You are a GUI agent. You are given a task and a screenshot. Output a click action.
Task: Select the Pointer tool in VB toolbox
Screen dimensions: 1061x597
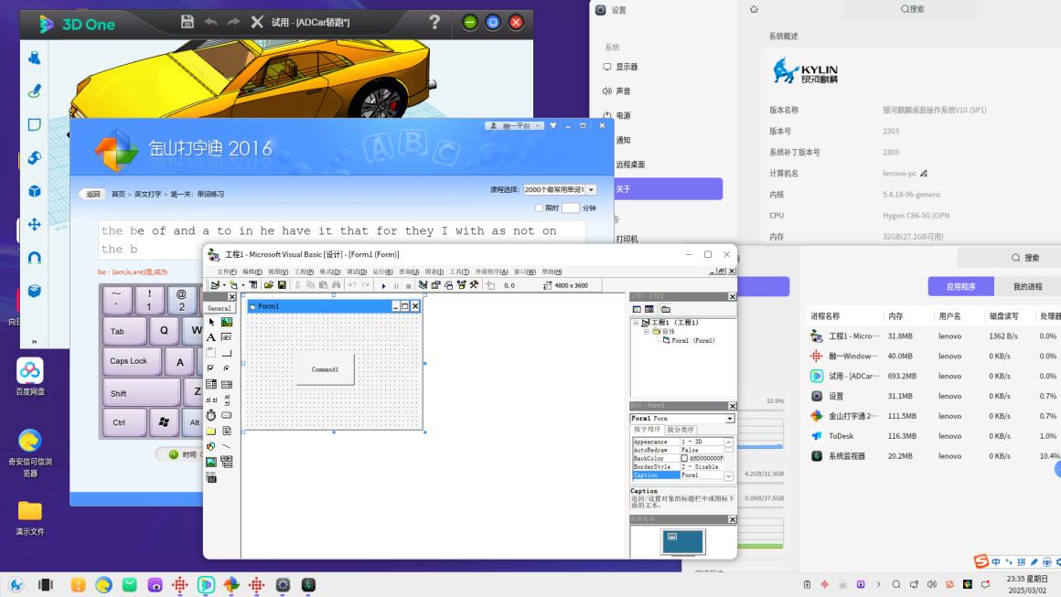tap(211, 322)
